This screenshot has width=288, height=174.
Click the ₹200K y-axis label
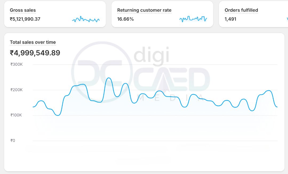click(x=17, y=90)
